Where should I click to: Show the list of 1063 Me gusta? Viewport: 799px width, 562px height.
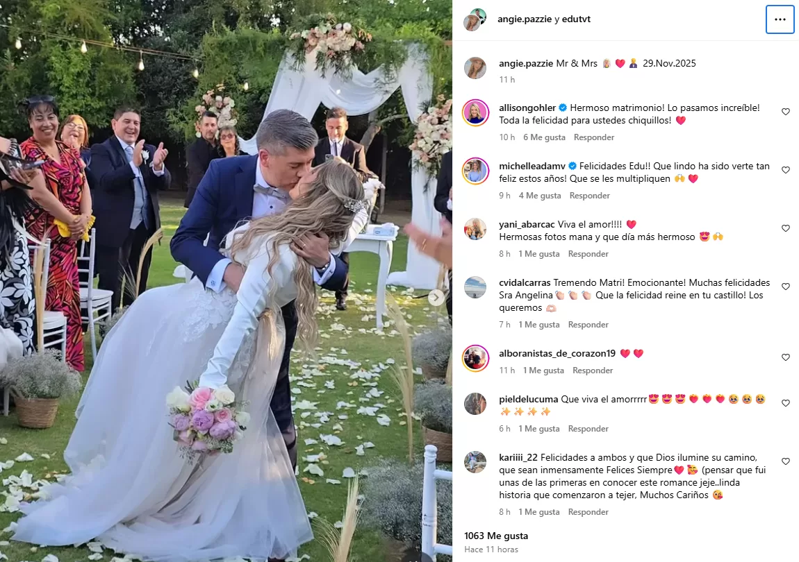[496, 536]
